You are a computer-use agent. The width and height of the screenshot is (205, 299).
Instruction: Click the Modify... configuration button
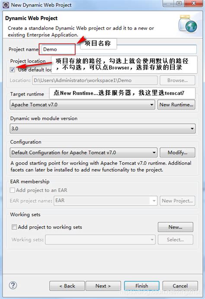177,152
